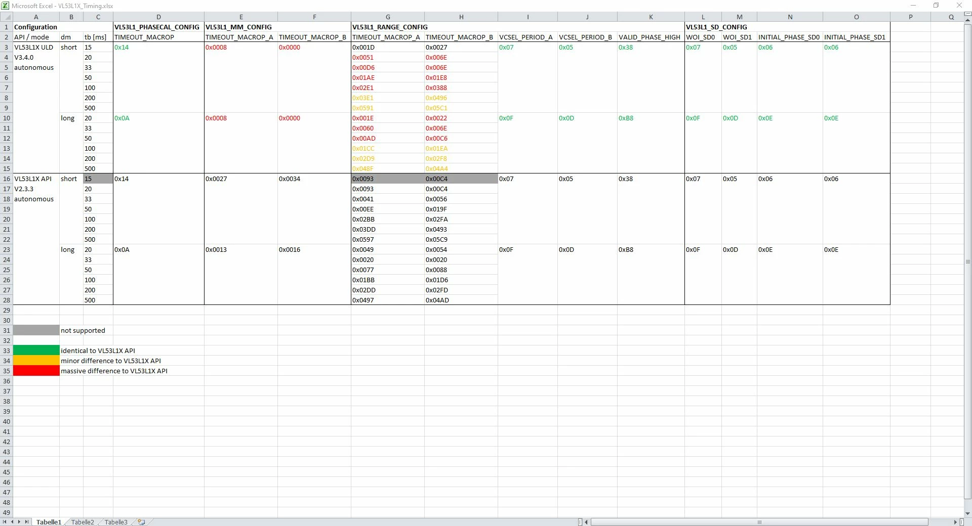Select the red '0x0051' cell
The image size is (972, 526).
coord(388,57)
